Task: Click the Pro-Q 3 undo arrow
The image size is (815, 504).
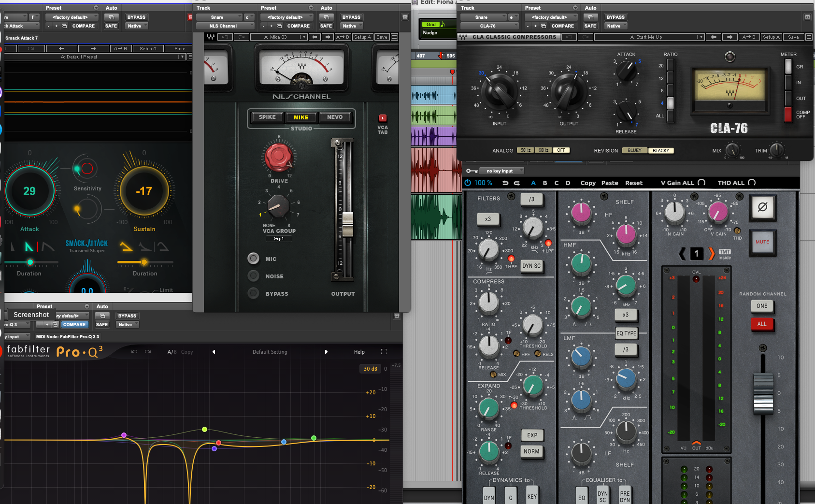Action: [134, 352]
